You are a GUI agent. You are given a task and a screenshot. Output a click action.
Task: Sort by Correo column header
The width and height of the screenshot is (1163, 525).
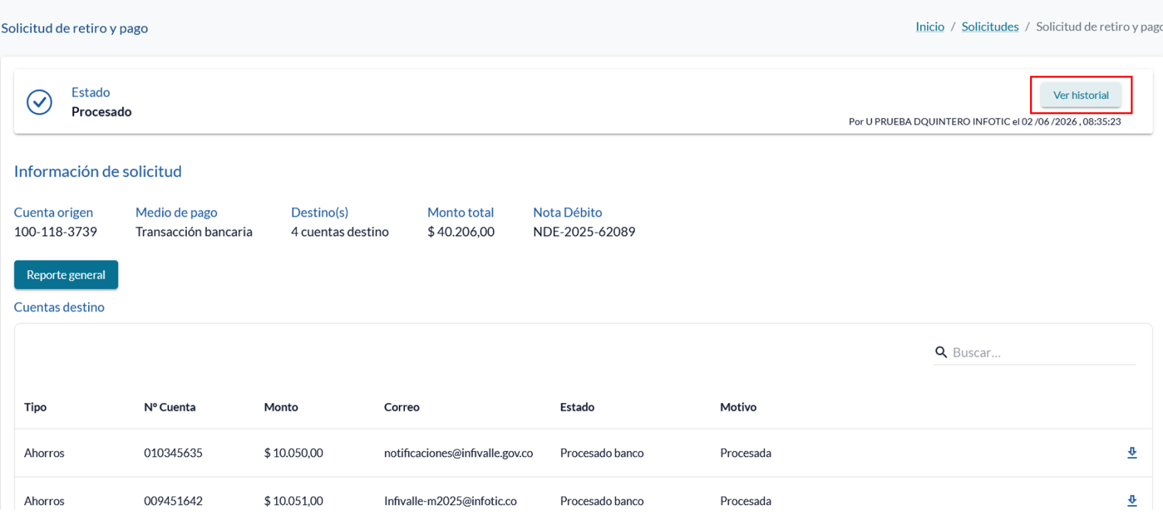point(402,407)
